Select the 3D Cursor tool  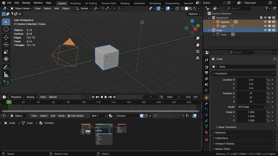(6, 29)
